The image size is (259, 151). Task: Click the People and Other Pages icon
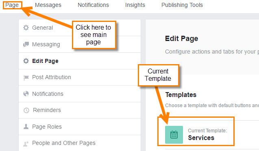(26, 144)
